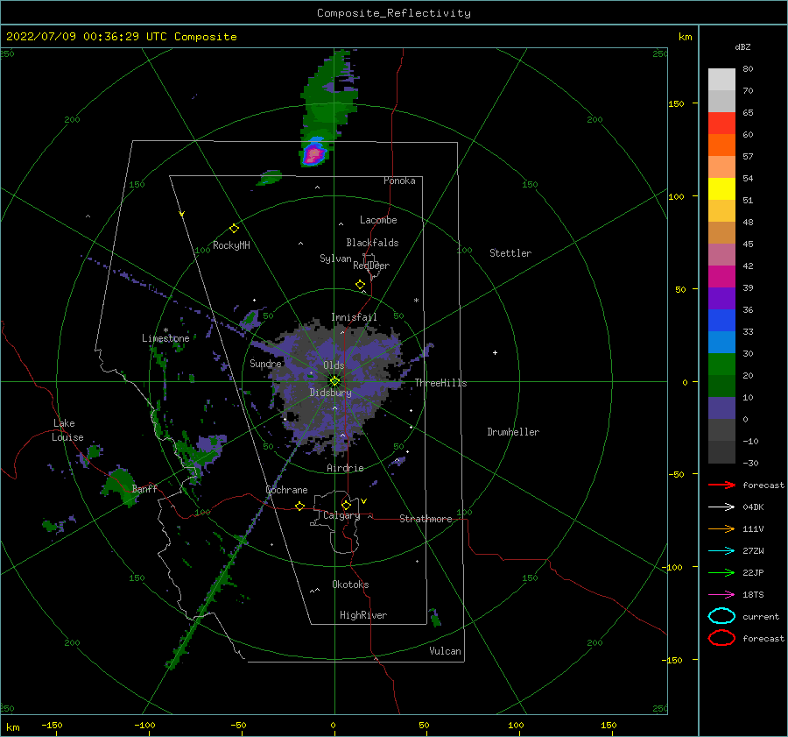The image size is (788, 737).
Task: Click the cyan 27ZW arrow symbol
Action: pyautogui.click(x=721, y=551)
